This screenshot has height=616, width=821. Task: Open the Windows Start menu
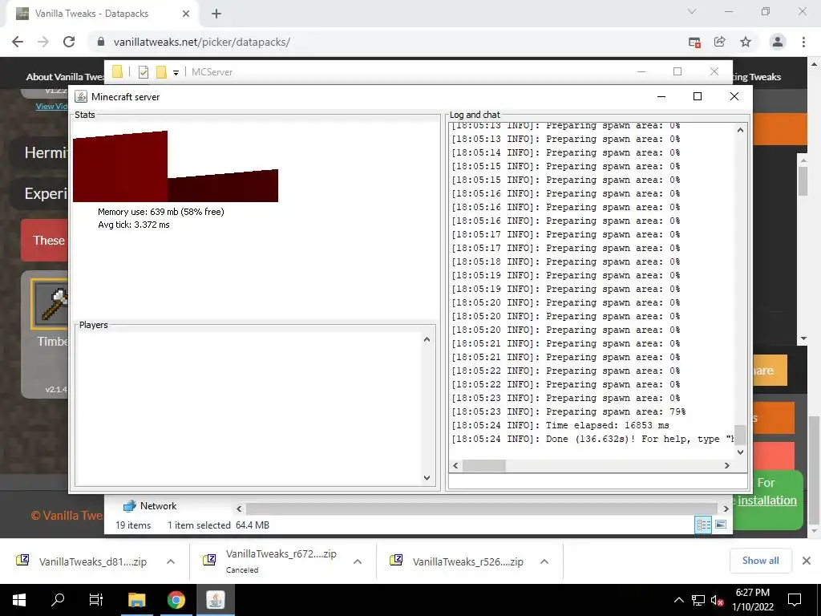(x=19, y=600)
